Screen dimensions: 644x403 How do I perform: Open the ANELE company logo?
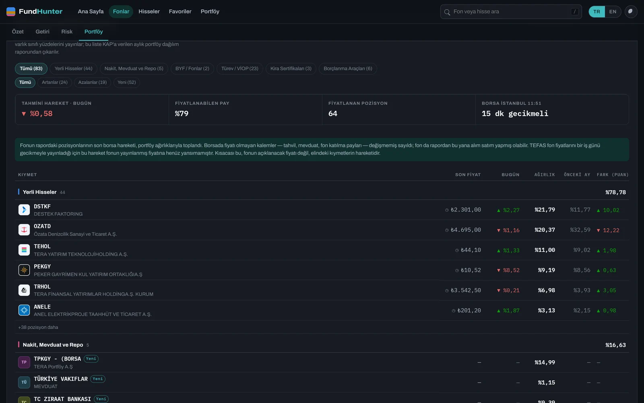click(24, 310)
